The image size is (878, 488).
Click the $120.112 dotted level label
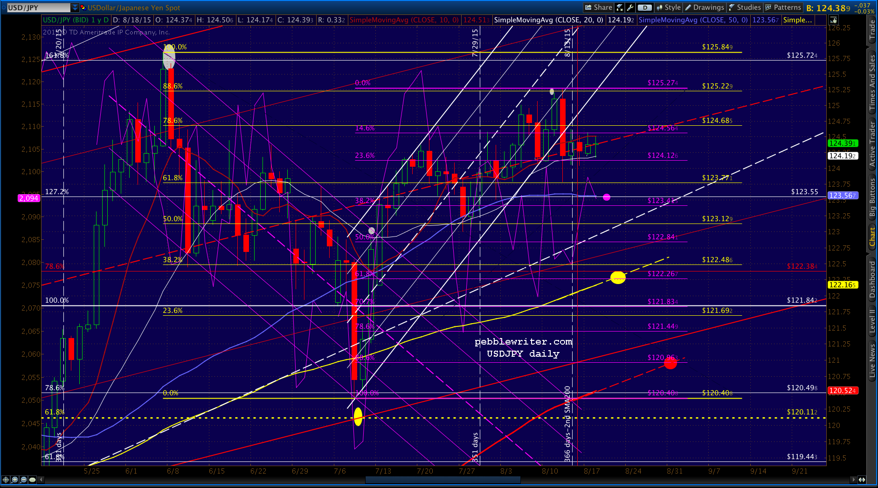(x=802, y=412)
